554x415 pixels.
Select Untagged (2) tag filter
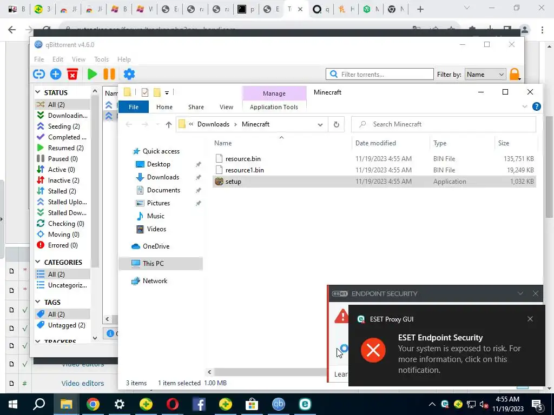point(62,325)
